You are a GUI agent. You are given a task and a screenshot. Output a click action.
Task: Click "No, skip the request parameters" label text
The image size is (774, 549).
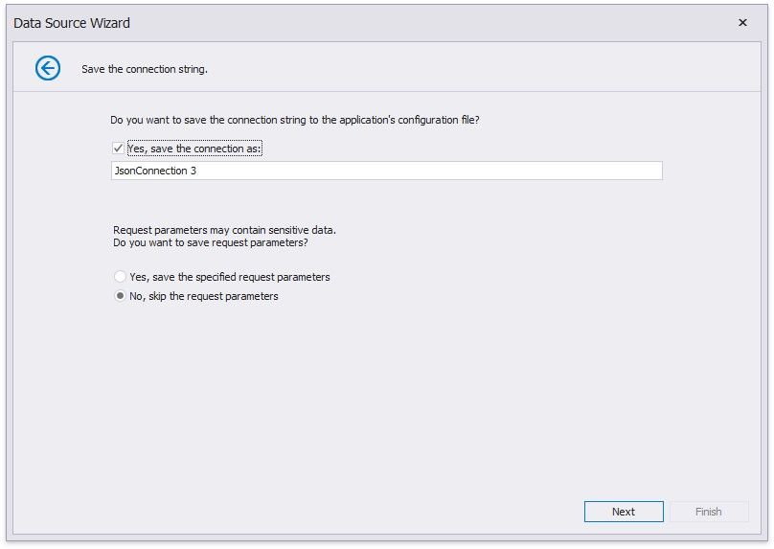(x=204, y=296)
